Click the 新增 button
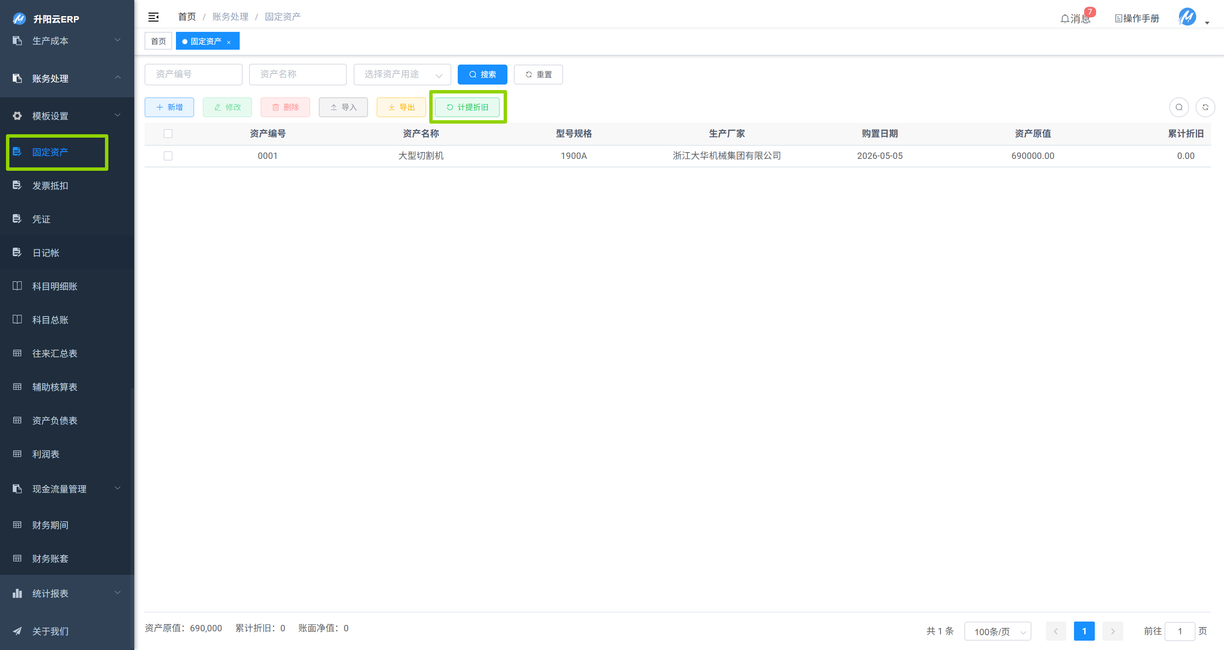Screen dimensions: 1224x650 [x=169, y=107]
